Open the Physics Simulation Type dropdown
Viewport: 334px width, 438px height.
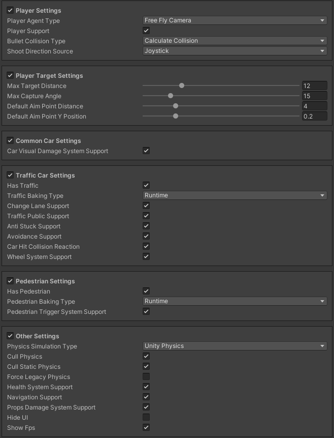tap(235, 346)
